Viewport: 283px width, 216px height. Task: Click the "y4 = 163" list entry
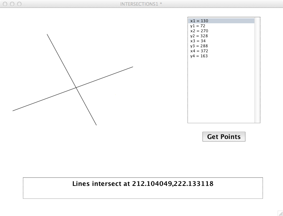[x=199, y=56]
